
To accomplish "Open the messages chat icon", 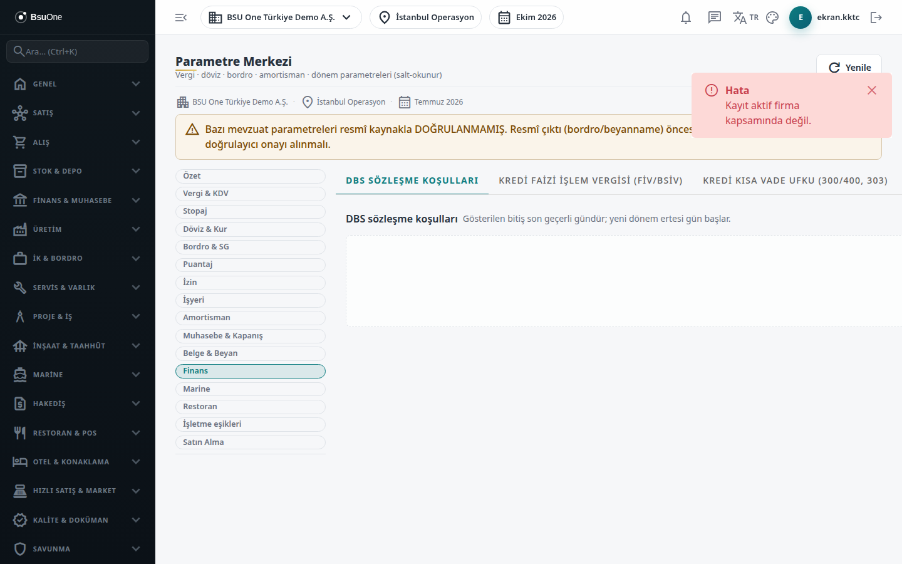I will point(715,18).
